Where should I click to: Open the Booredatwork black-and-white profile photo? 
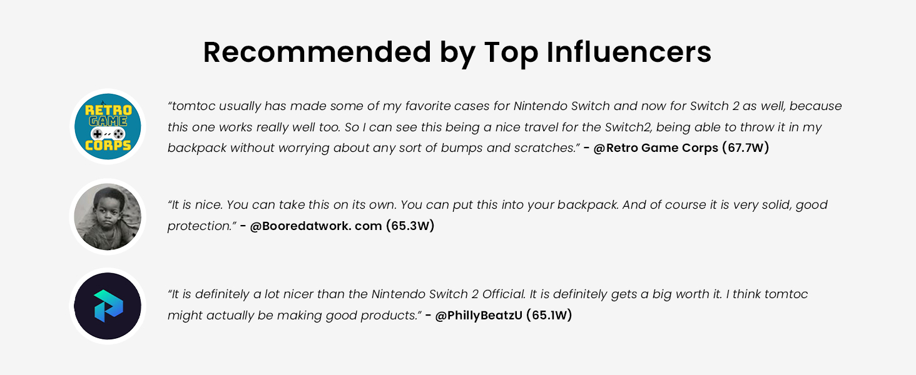tap(108, 217)
